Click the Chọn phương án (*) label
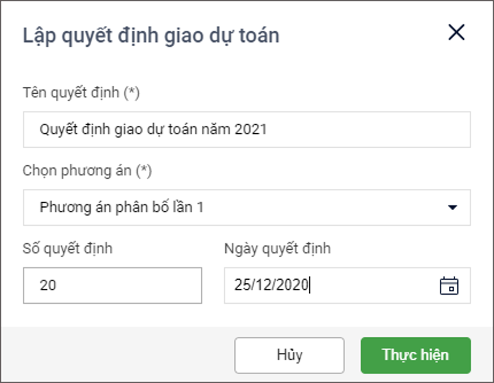 87,170
